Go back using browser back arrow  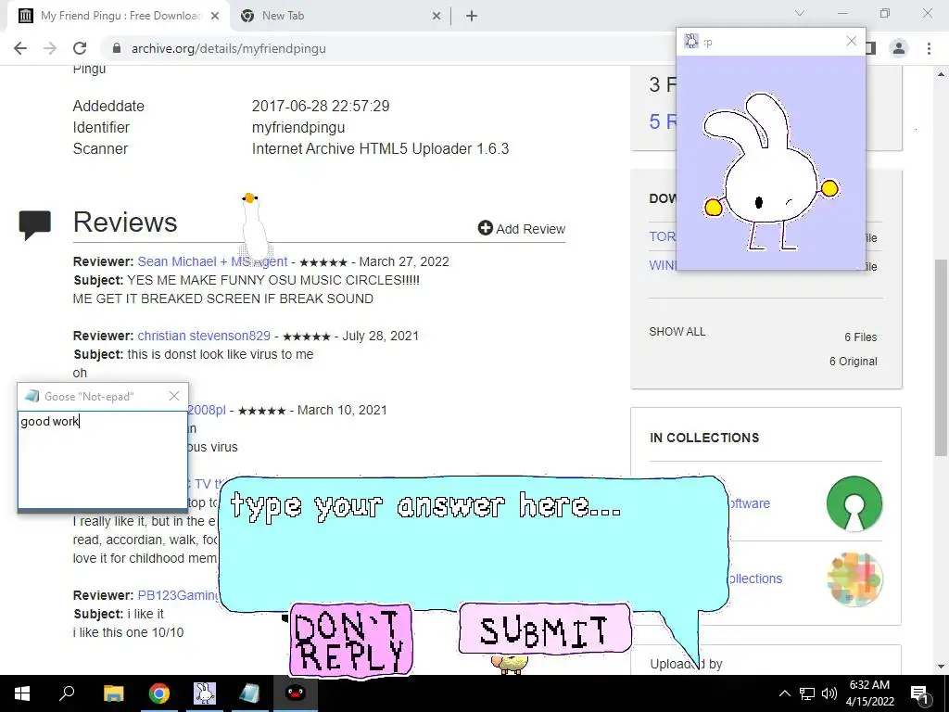coord(20,48)
